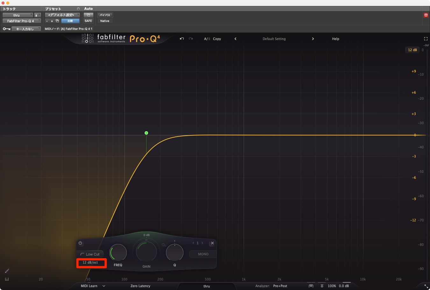The image size is (430, 290).
Task: Show the piano keyboard display icon
Action: pos(7,279)
